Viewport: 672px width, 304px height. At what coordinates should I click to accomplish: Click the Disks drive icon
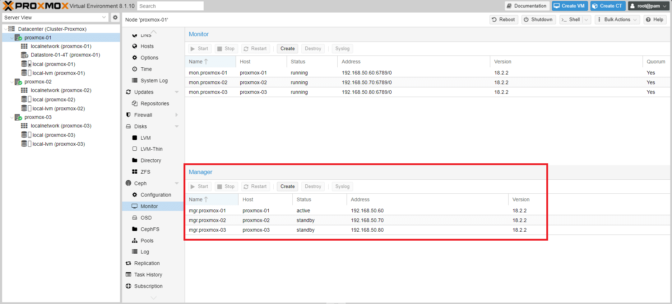(129, 126)
